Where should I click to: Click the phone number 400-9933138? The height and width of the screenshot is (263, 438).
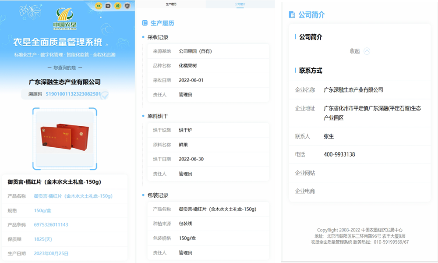pos(339,155)
